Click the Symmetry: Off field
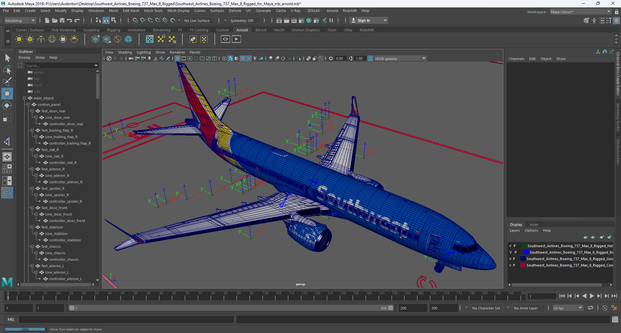This screenshot has width=621, height=333. tap(244, 20)
